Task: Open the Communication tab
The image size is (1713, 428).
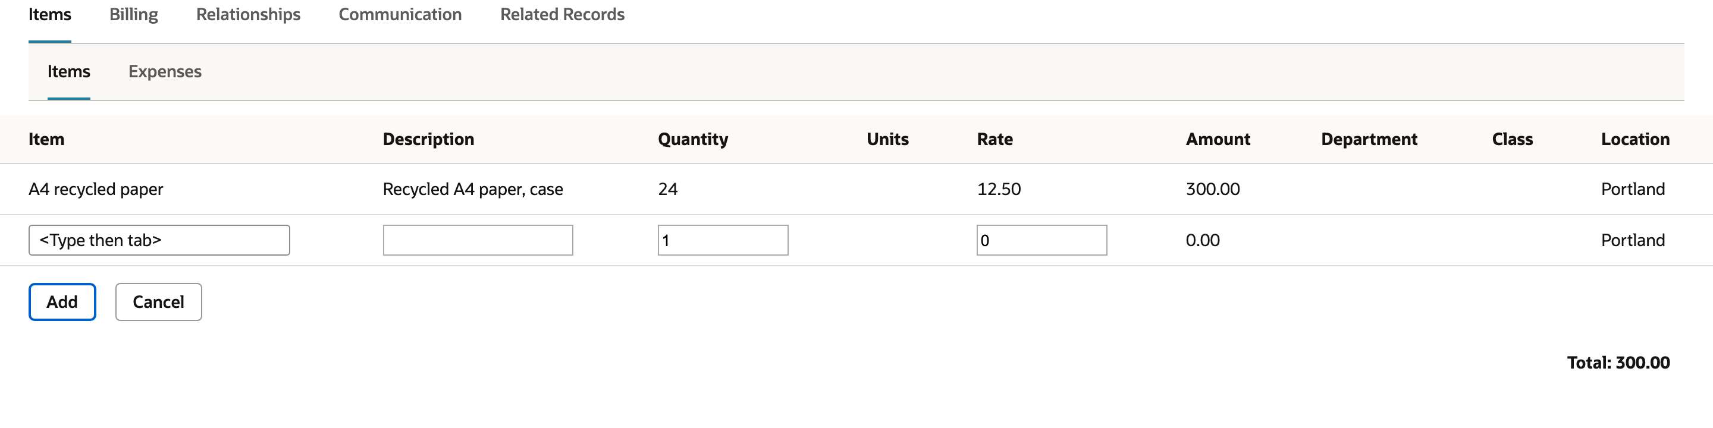Action: 400,15
